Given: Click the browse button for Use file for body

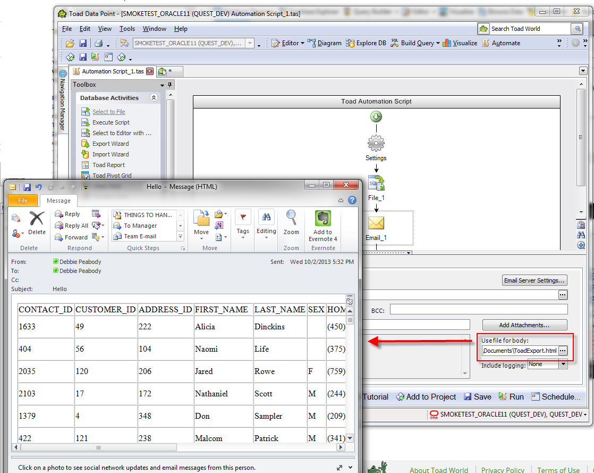Looking at the screenshot, I should 563,351.
